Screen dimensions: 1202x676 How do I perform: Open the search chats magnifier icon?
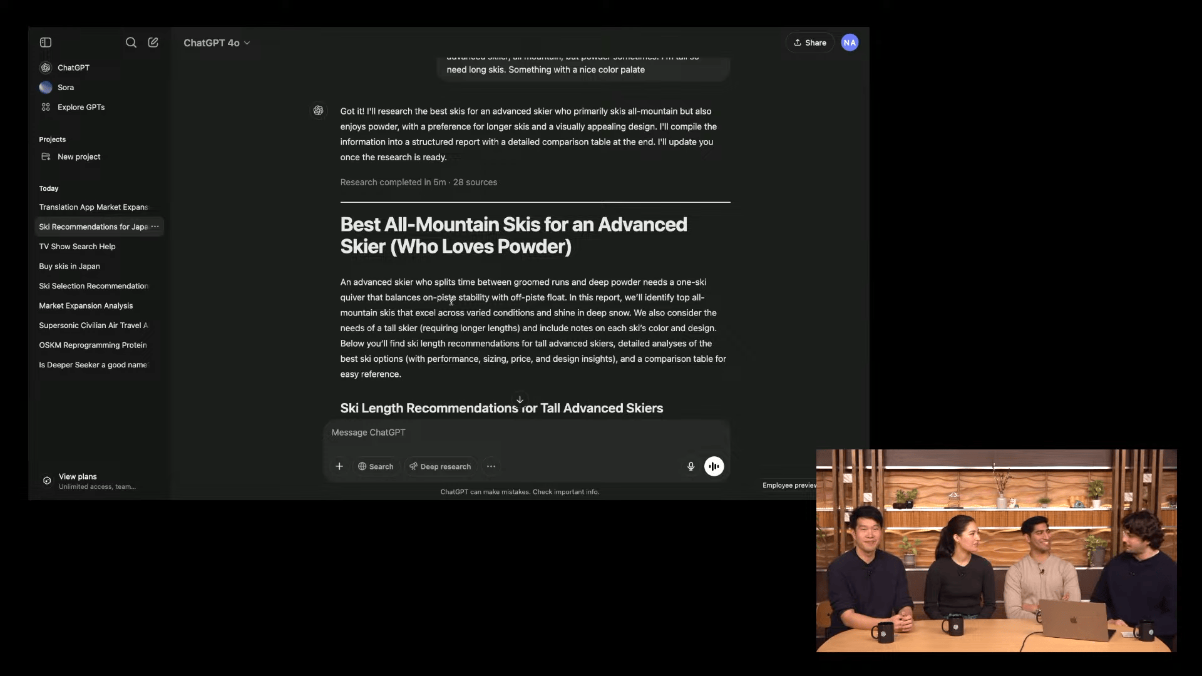coord(131,43)
